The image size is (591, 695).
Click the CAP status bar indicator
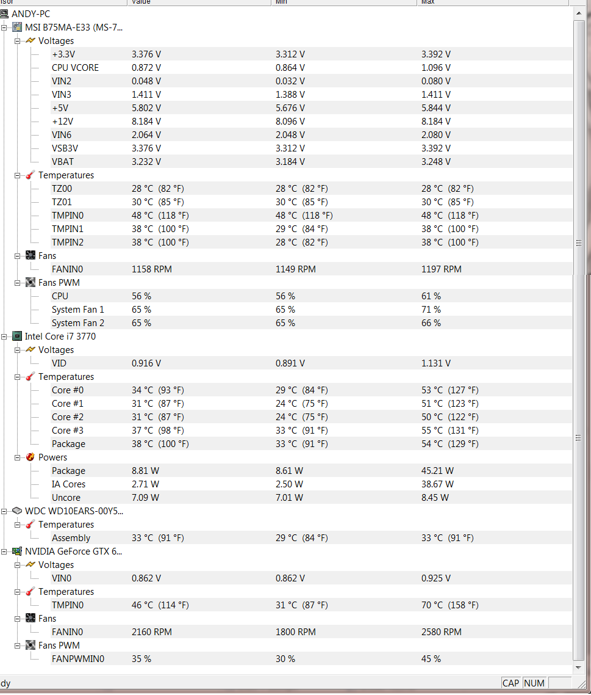pyautogui.click(x=511, y=683)
